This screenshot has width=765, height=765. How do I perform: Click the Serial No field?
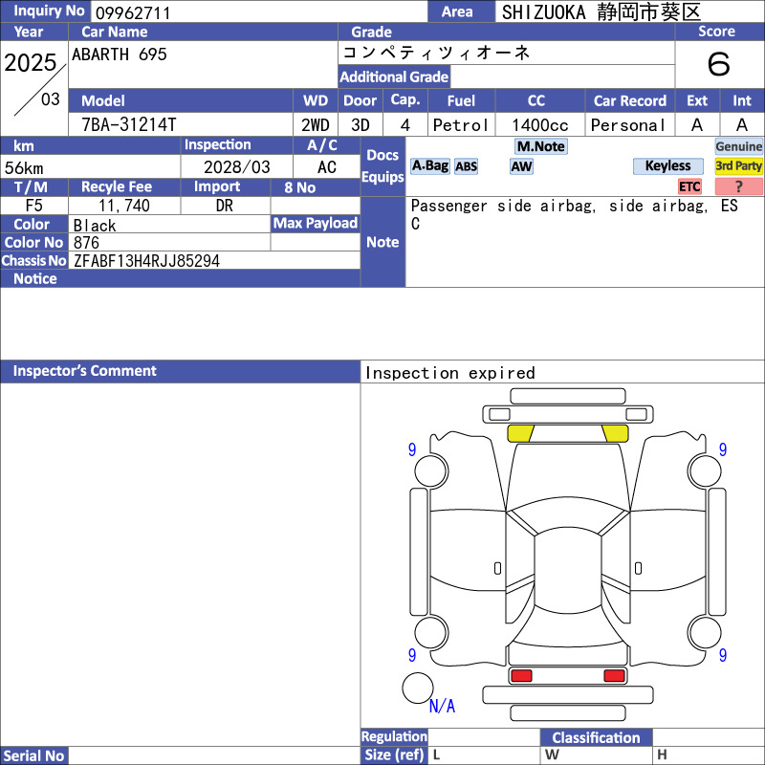coord(214,755)
